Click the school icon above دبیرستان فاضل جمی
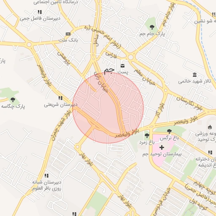 tap(40, 12)
